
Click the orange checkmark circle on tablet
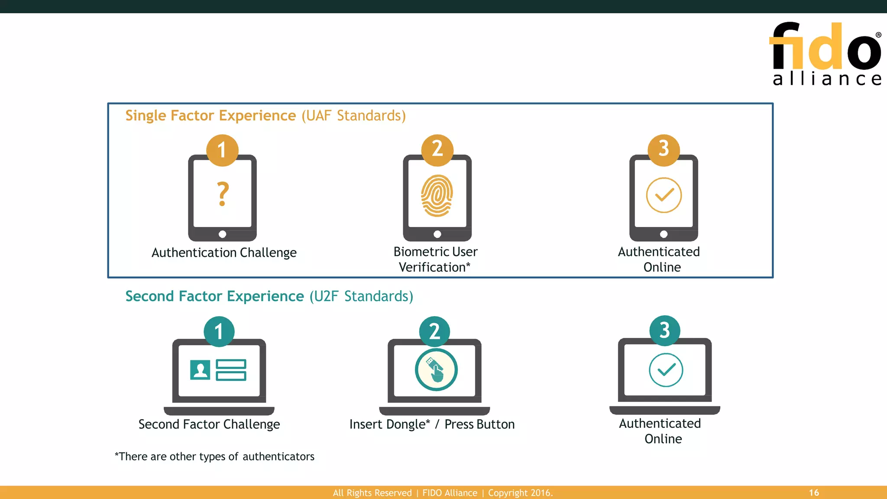(x=664, y=195)
